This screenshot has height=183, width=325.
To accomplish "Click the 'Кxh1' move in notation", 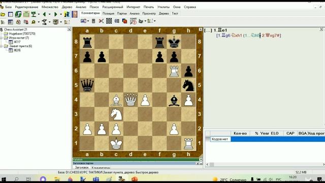I will [237, 36].
